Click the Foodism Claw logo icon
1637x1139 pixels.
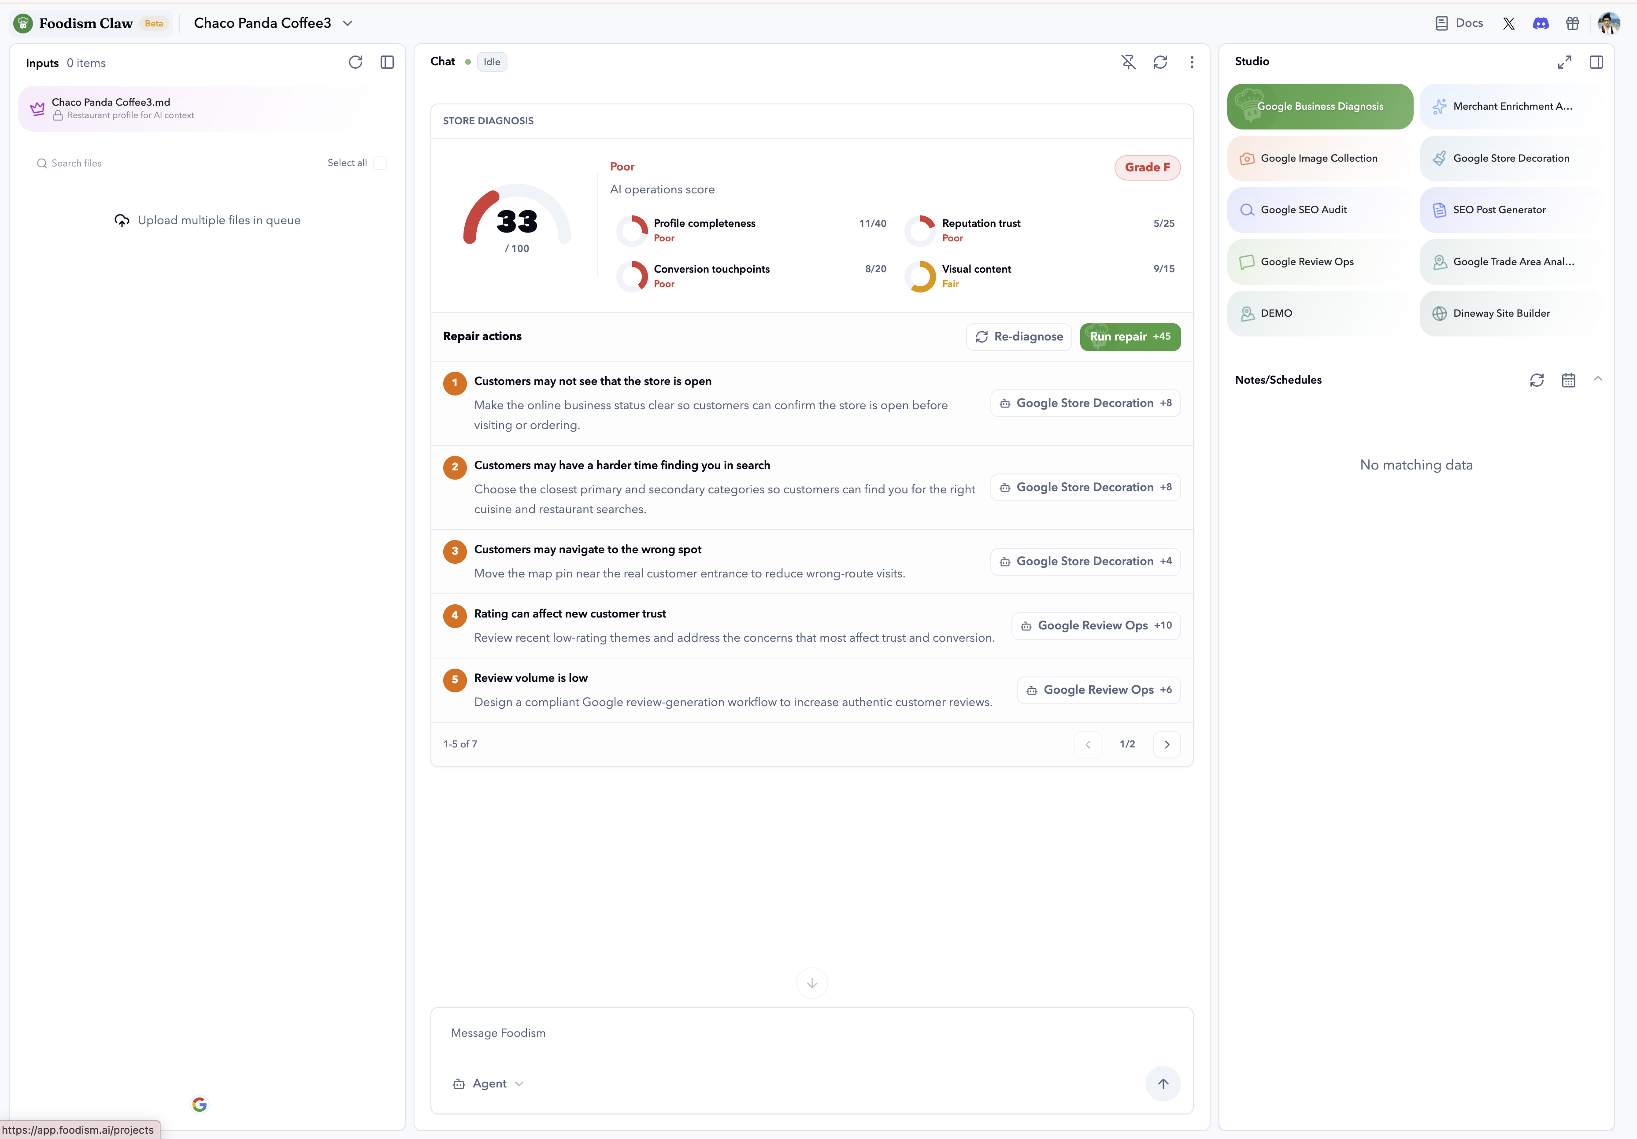[x=23, y=23]
